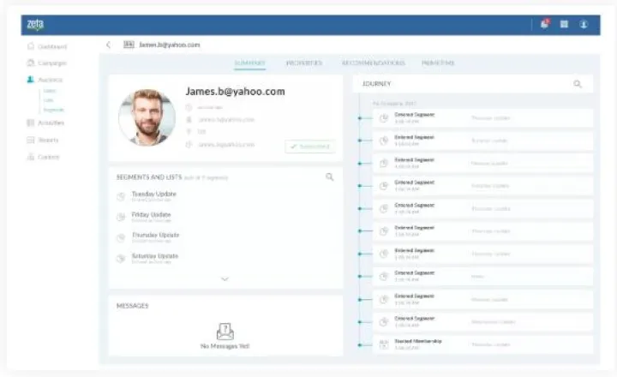Expand the Audience section in the sidebar
This screenshot has height=377, width=617.
click(50, 79)
